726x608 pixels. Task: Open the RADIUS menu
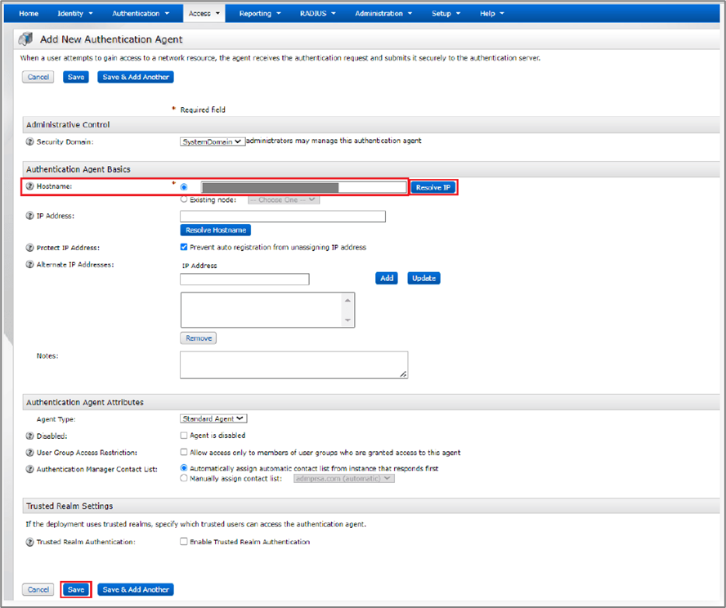316,14
